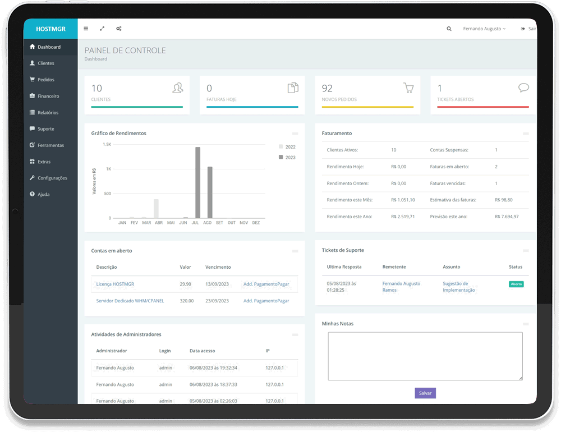The width and height of the screenshot is (561, 432).
Task: Toggle the 2023 series in chart legend
Action: click(x=287, y=158)
